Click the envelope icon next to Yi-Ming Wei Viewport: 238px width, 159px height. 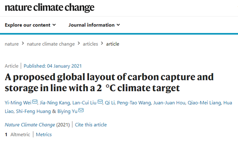(35, 102)
